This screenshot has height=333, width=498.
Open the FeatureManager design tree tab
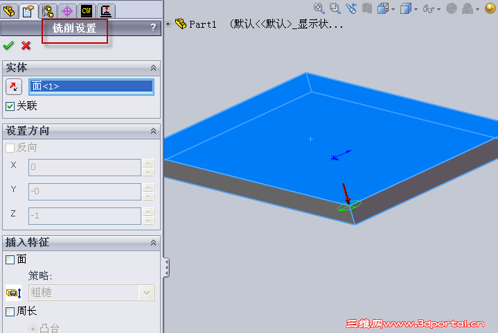coord(9,11)
